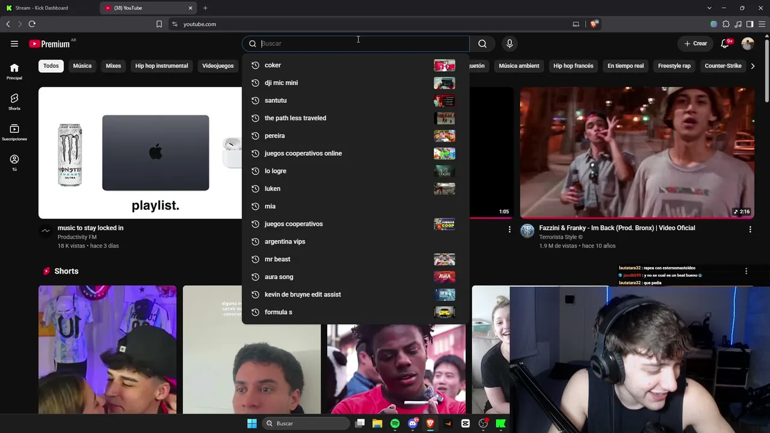The image size is (770, 433).
Task: Go to Principal in the sidebar
Action: 14,72
